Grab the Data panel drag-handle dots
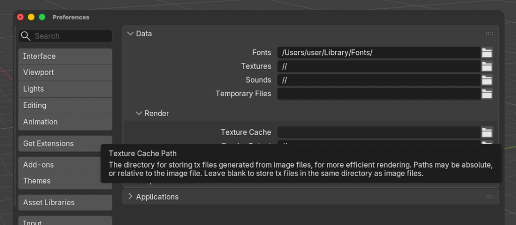This screenshot has height=225, width=516. point(489,34)
